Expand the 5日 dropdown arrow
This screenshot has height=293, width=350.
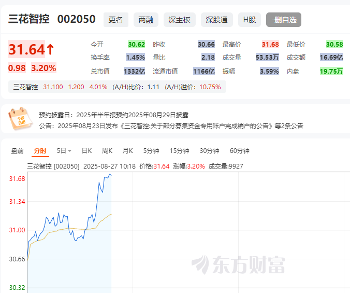[70, 151]
